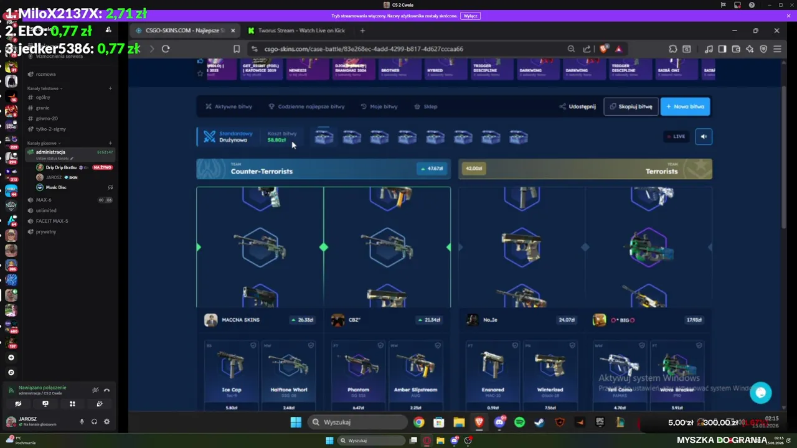Open Discord screen share button
Screen dimensions: 797x448
point(45,404)
